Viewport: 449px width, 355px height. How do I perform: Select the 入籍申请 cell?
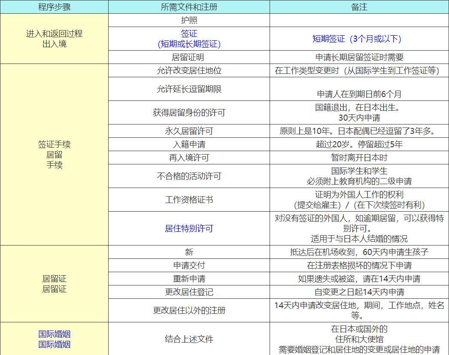(189, 145)
